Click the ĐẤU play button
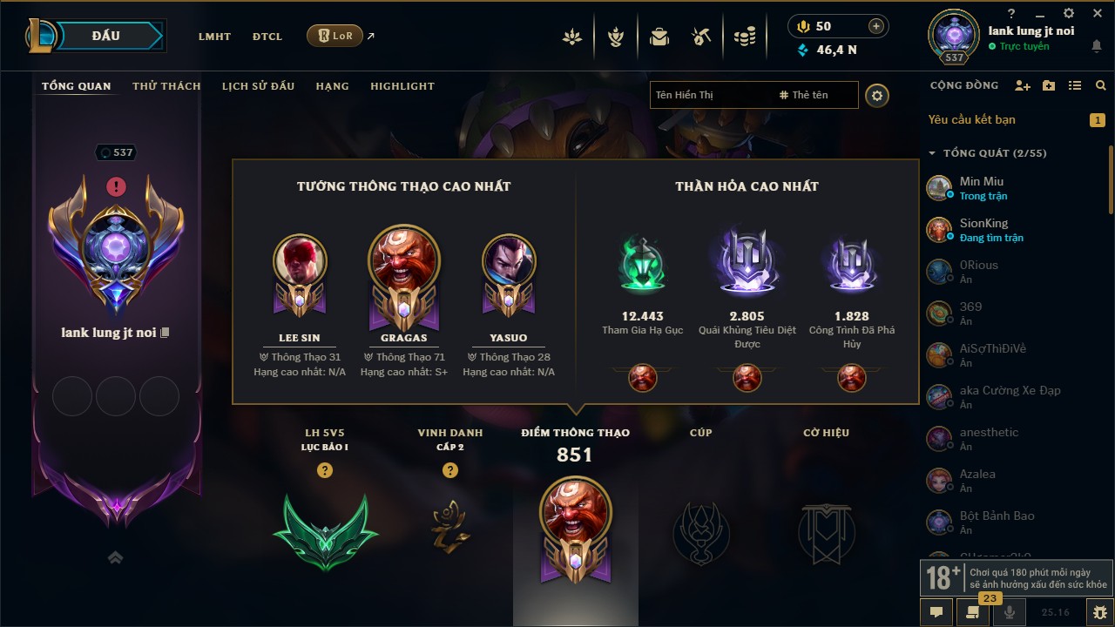 [108, 36]
